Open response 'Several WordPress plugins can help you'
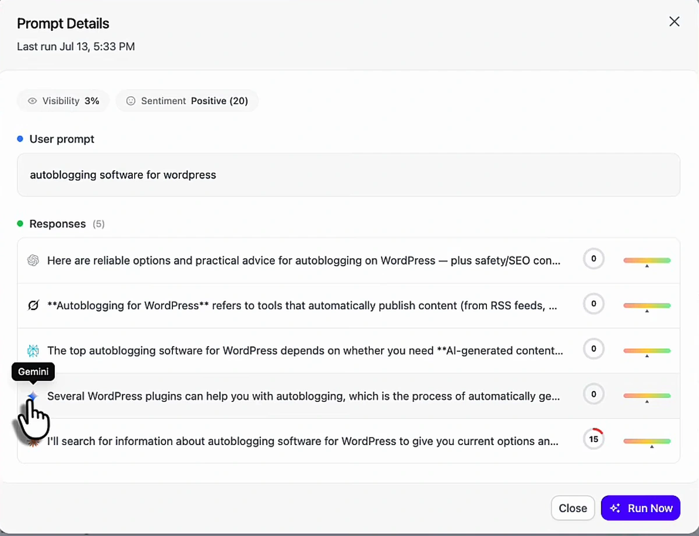 tap(348, 396)
